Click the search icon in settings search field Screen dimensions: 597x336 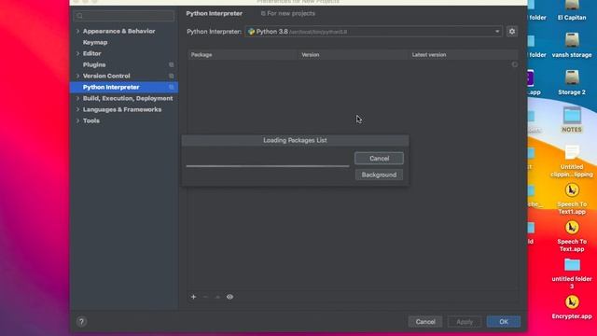point(79,16)
